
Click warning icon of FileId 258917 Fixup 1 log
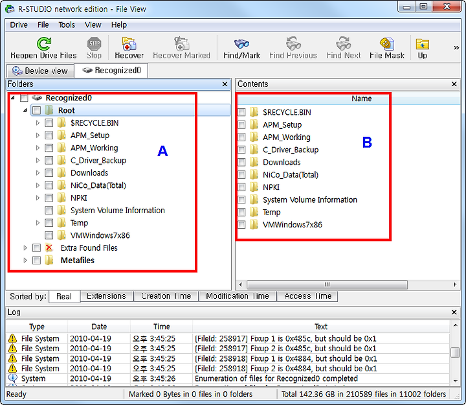coord(12,338)
